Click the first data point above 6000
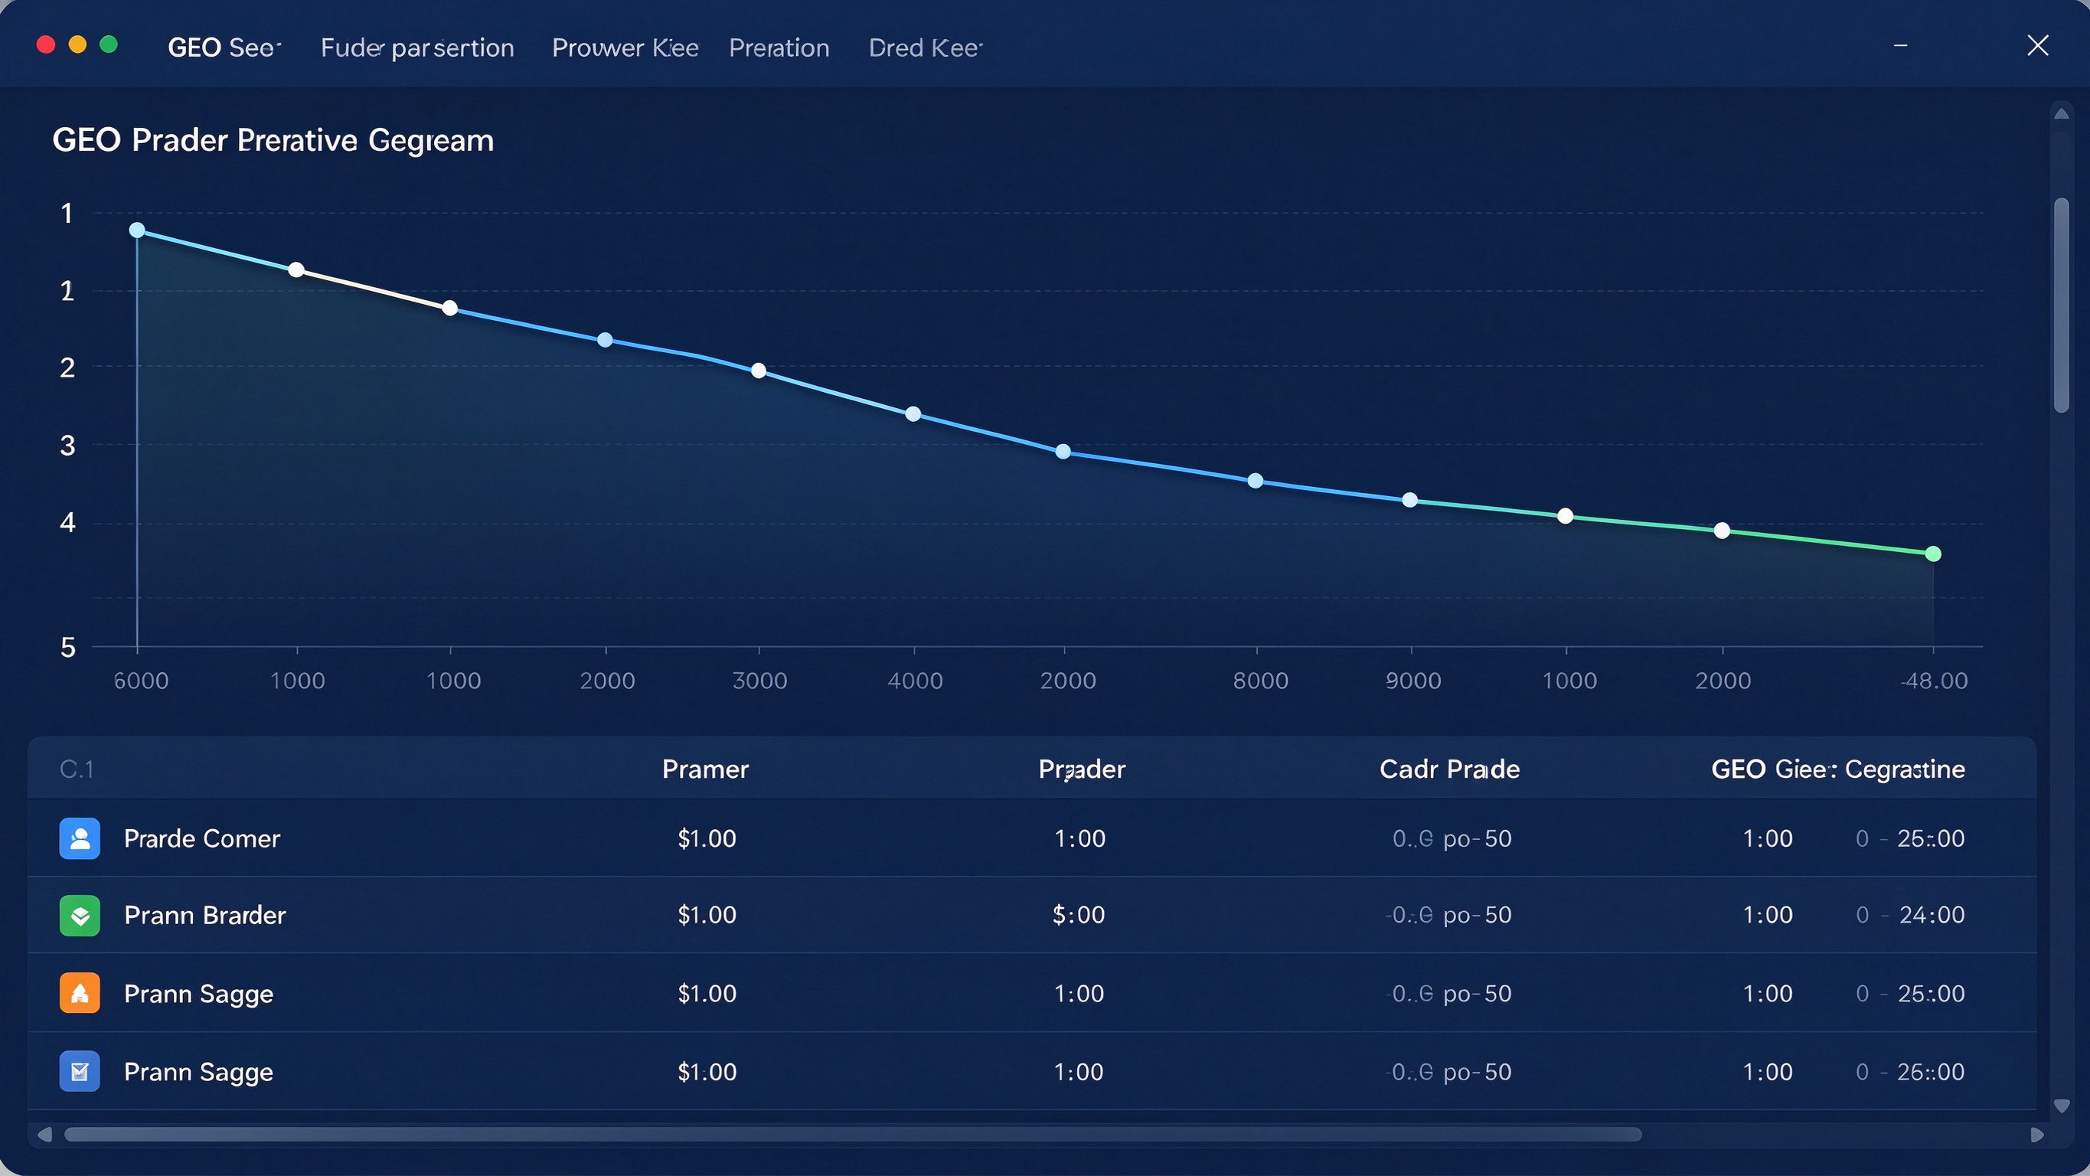 137,230
